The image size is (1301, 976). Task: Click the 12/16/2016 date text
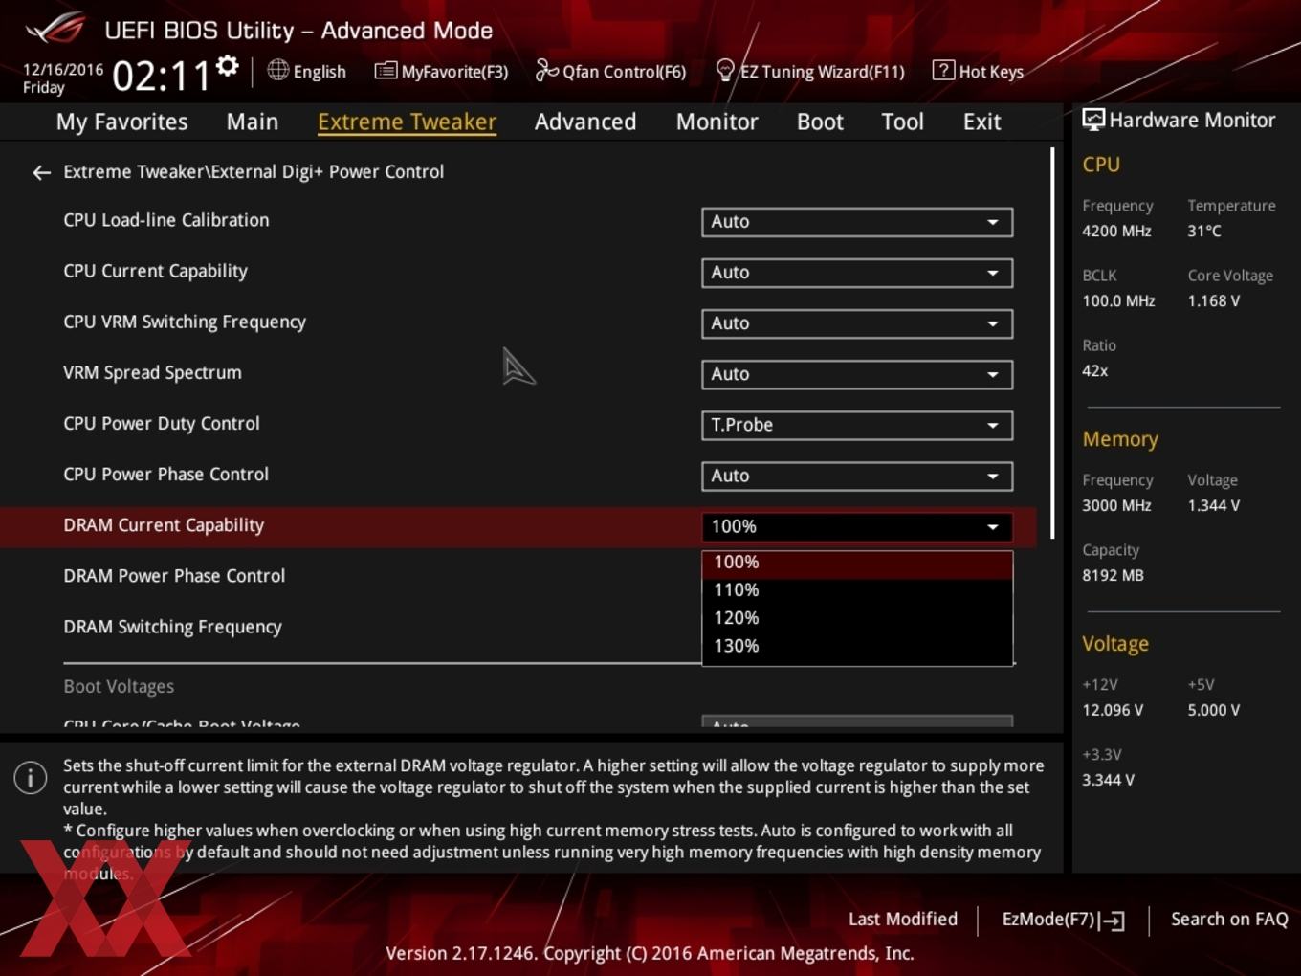(x=63, y=70)
